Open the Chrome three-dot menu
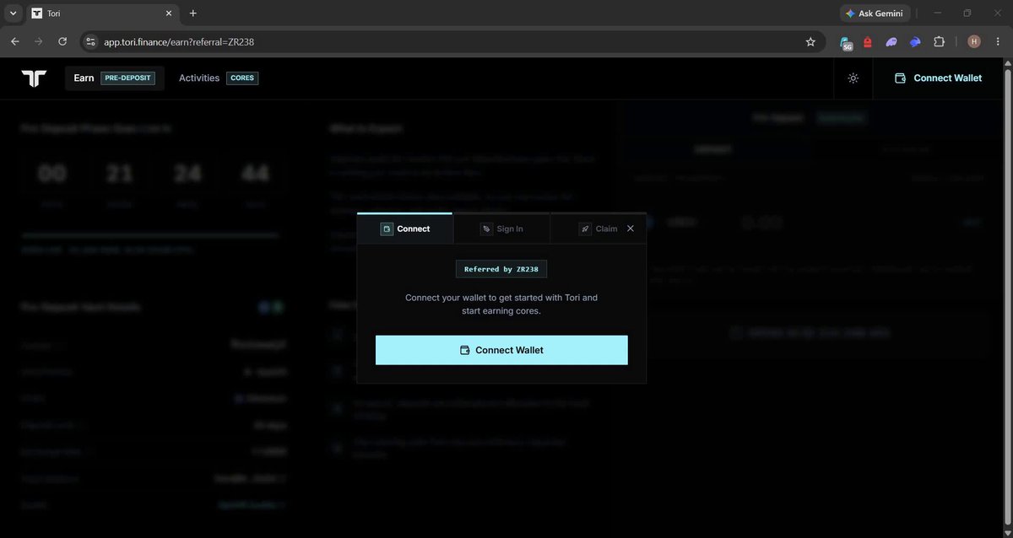Image resolution: width=1013 pixels, height=538 pixels. (999, 41)
